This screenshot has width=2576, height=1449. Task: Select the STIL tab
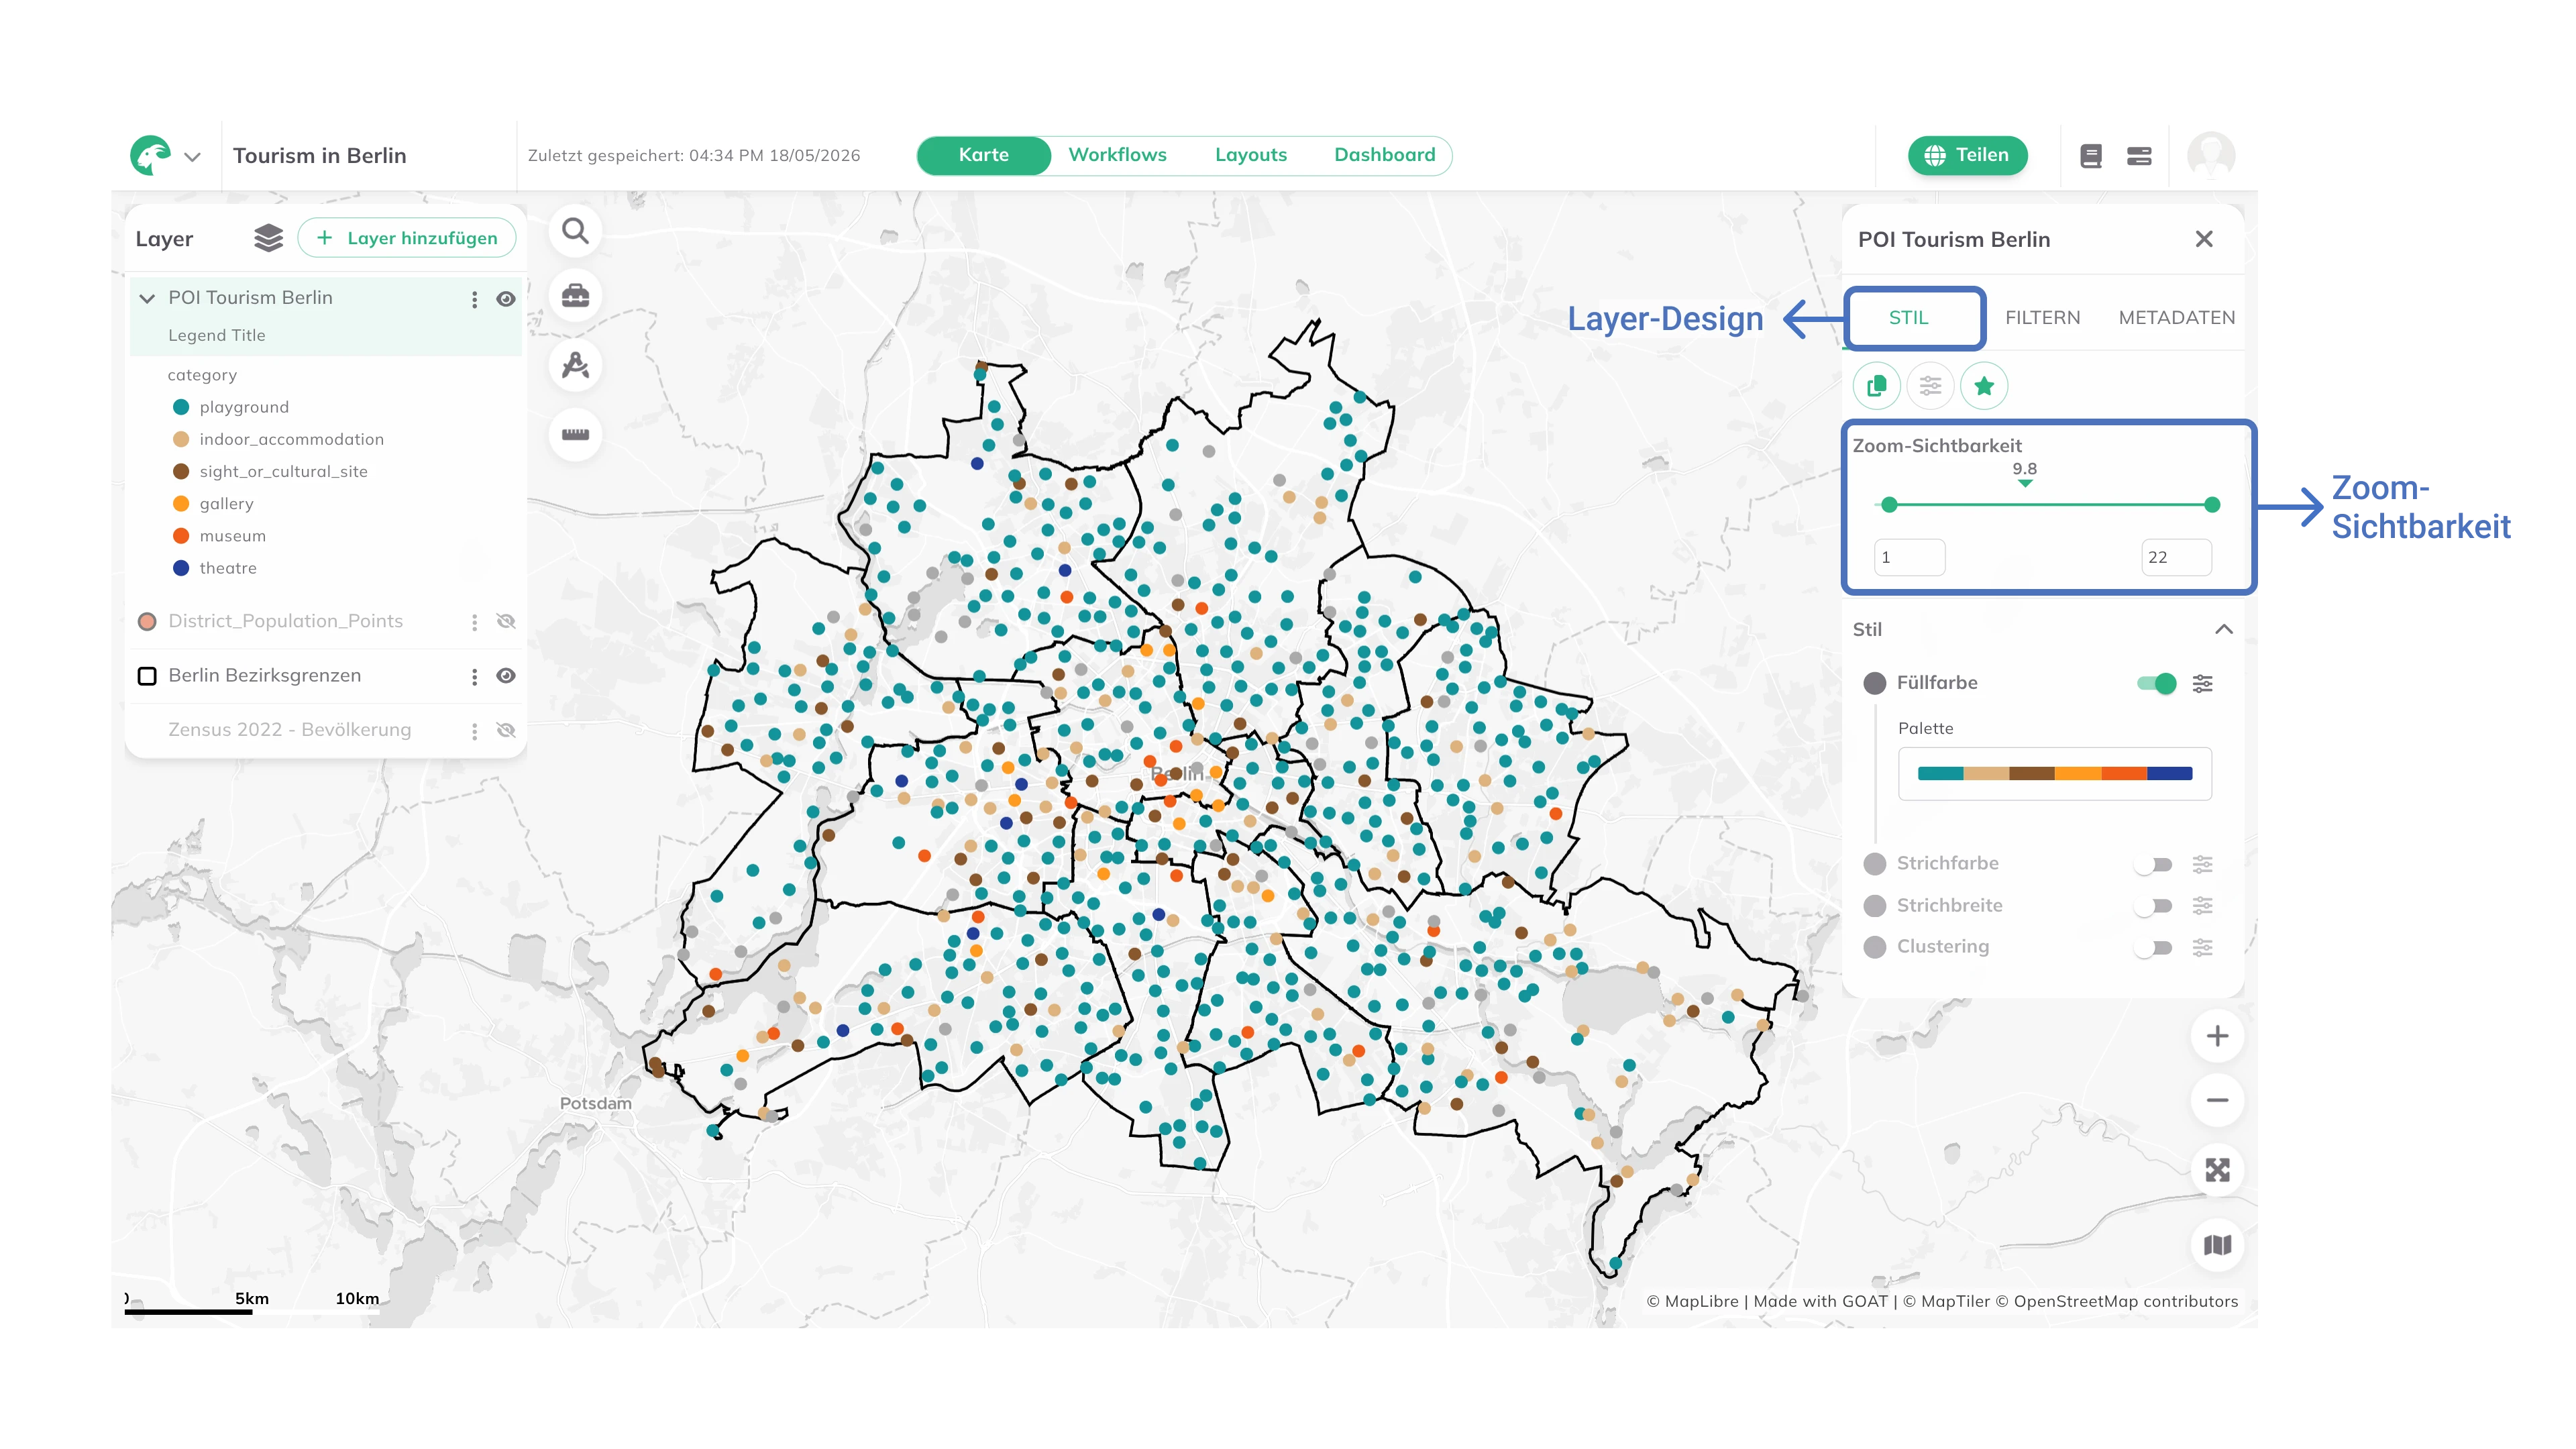1908,318
